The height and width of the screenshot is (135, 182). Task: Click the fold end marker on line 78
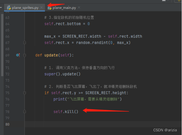tap(25, 112)
